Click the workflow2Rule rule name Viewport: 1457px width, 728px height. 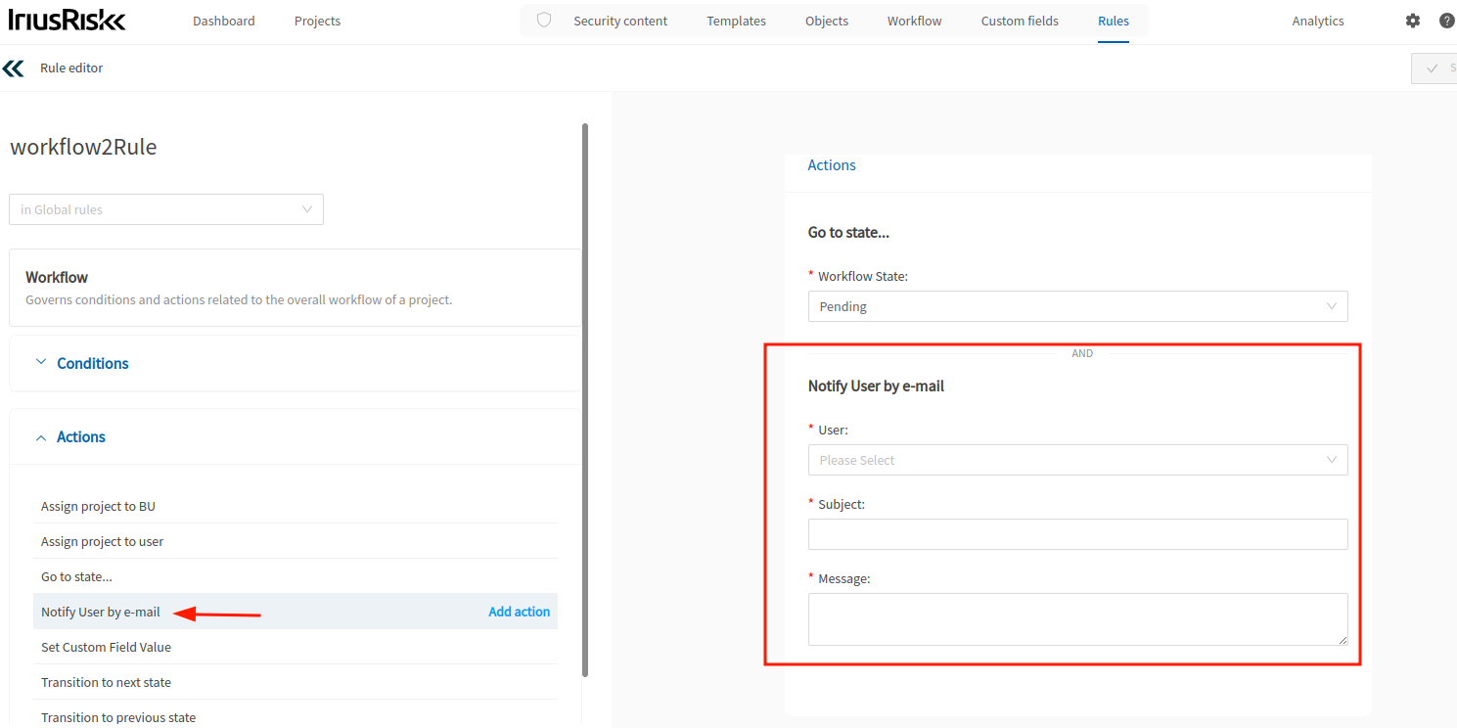click(83, 147)
